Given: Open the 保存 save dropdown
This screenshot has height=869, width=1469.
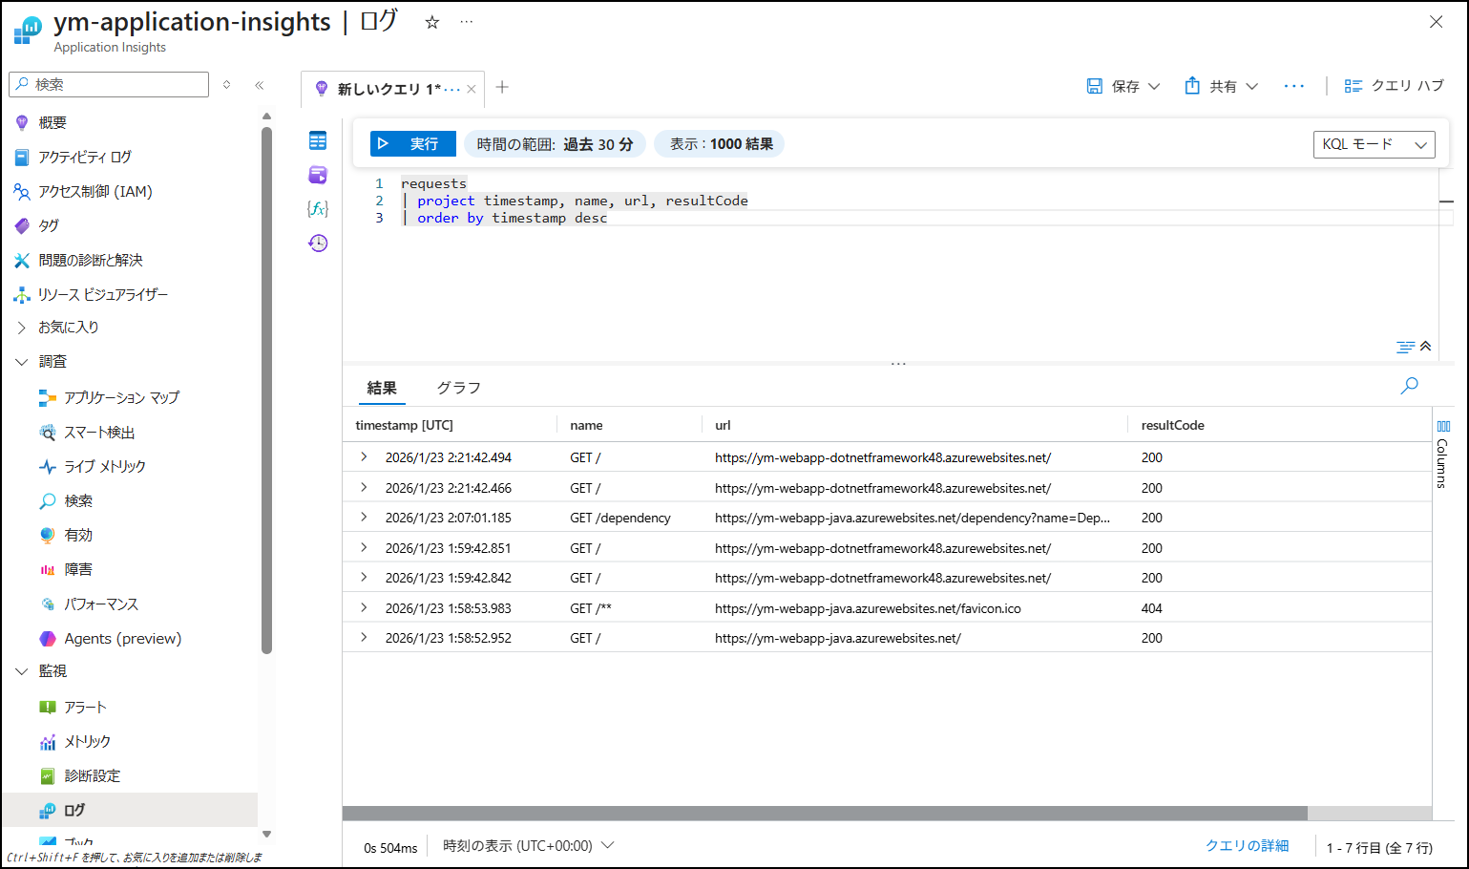Looking at the screenshot, I should click(1123, 86).
